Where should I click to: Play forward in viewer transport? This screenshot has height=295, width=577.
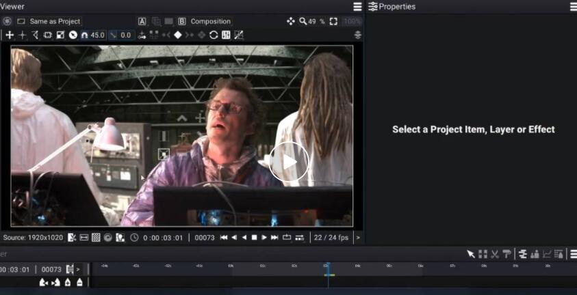264,238
